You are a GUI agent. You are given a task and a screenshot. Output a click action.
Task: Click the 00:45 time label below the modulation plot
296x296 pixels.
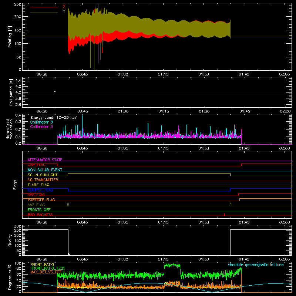[x=82, y=148]
